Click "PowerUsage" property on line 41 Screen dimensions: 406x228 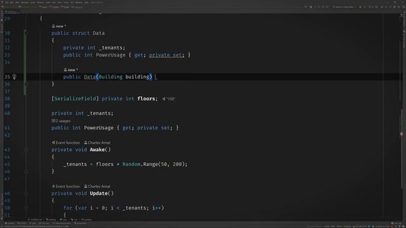click(99, 128)
